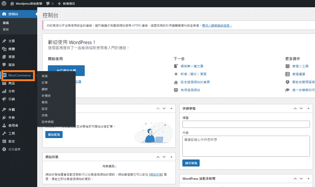The width and height of the screenshot is (315, 187).
Task: Click the crossed comment icon beside 開啟或關閉留言
Action: tap(288, 82)
